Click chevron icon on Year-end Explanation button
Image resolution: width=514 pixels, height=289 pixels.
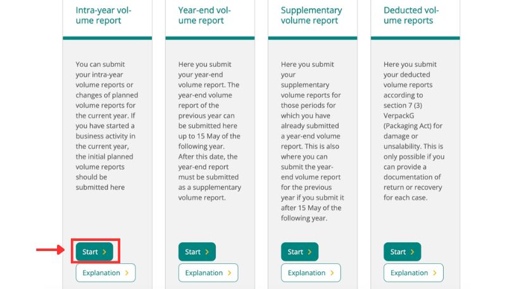(x=229, y=273)
